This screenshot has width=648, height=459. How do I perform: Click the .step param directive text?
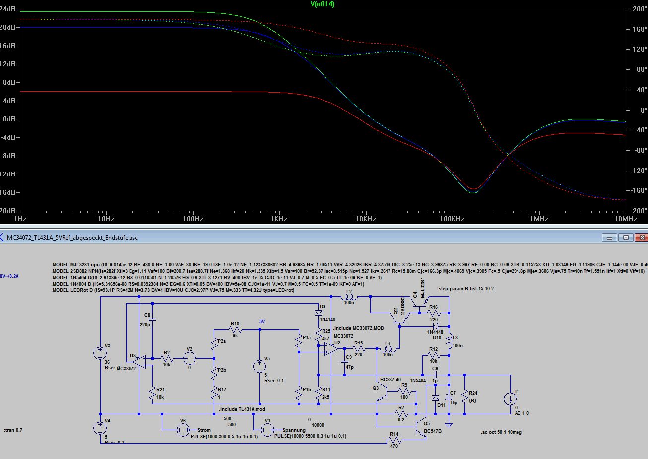point(465,289)
